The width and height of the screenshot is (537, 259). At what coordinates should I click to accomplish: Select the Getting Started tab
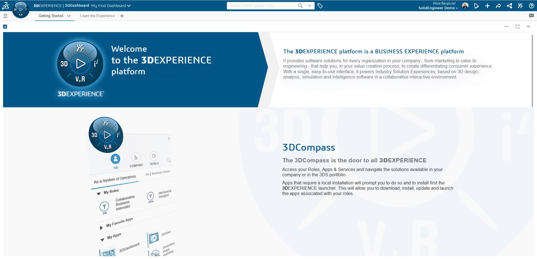(51, 16)
